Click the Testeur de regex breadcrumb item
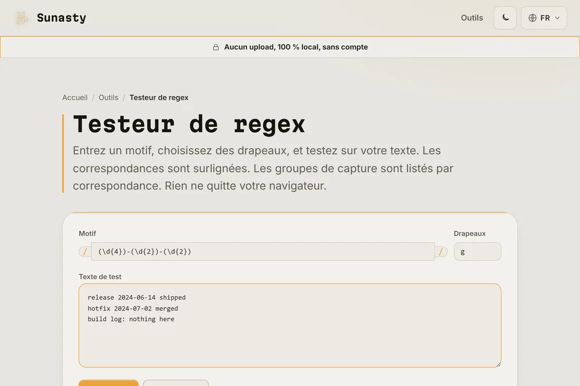This screenshot has height=386, width=580. pos(159,97)
